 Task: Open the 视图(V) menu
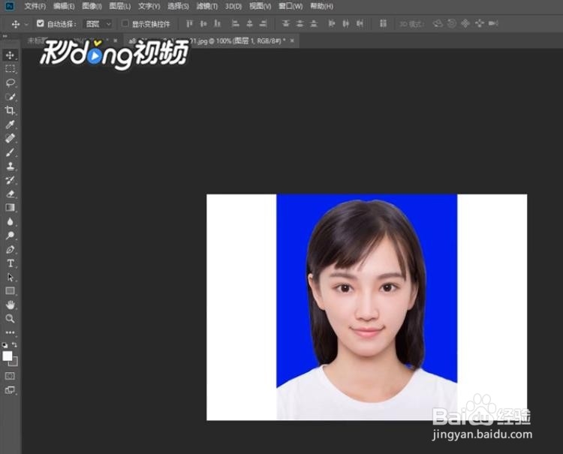tap(260, 6)
